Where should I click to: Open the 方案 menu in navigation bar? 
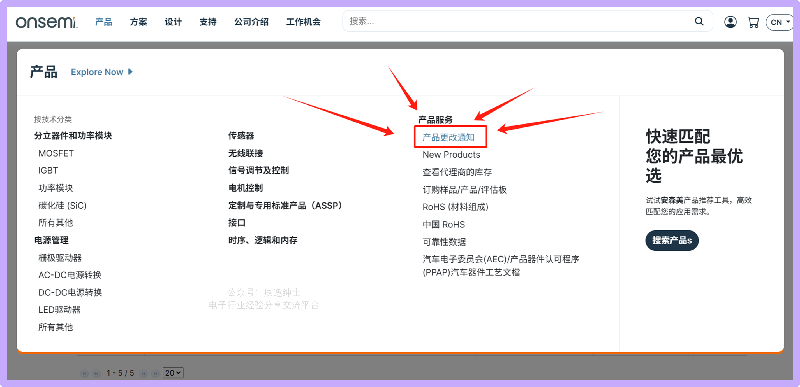(x=138, y=22)
